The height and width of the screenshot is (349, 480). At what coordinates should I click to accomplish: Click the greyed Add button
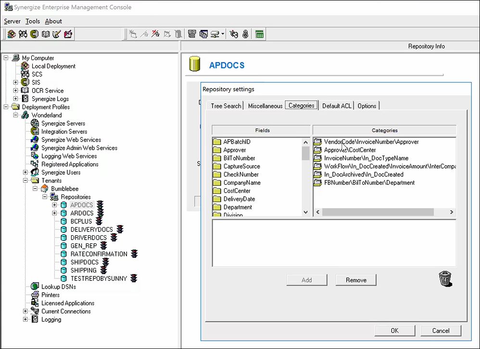coord(307,280)
